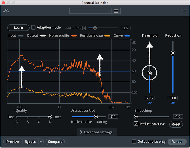Image resolution: width=190 pixels, height=148 pixels.
Task: Click the '10k' frequency axis label
Action: click(111, 107)
